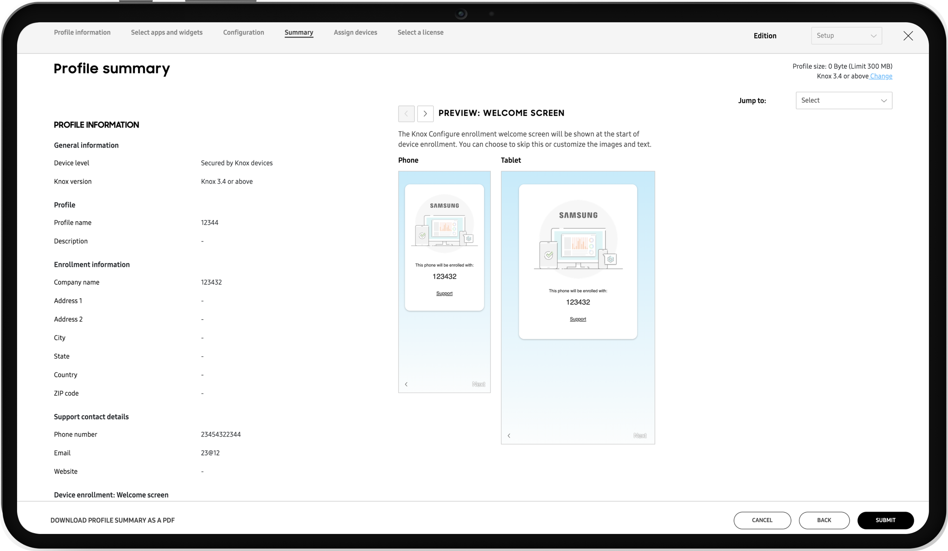Click the next preview arrow button
948x551 pixels.
tap(425, 113)
